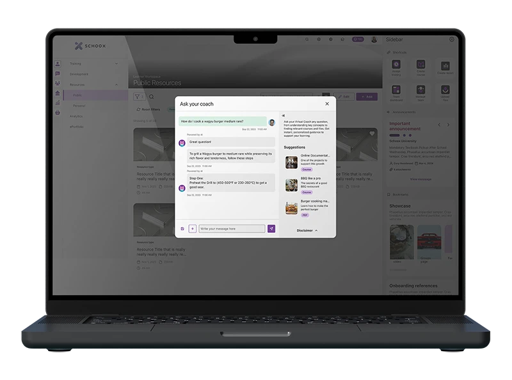Select the Analytics menu item
This screenshot has width=512, height=380.
tap(77, 116)
